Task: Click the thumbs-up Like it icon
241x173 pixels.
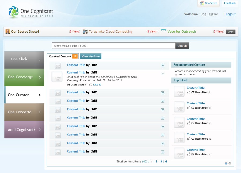Action: (91, 84)
